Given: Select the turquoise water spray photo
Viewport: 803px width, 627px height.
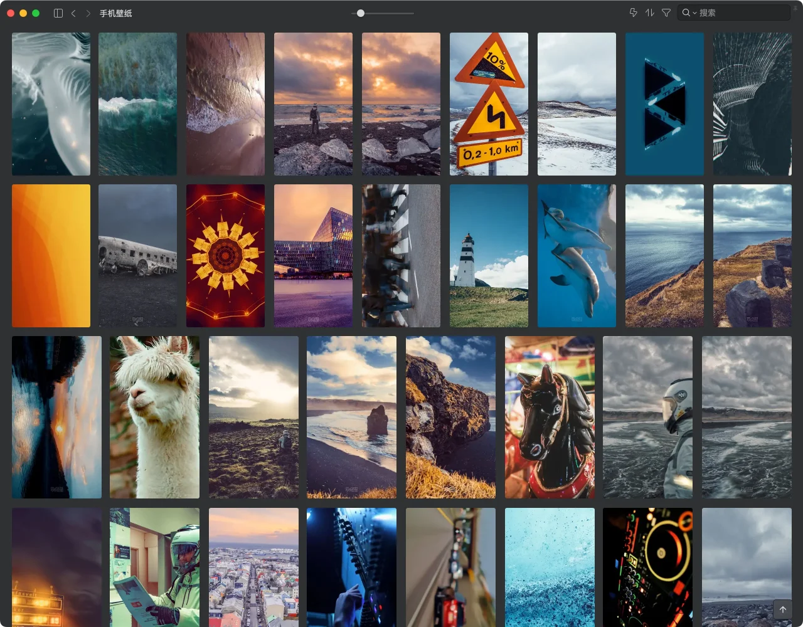Looking at the screenshot, I should point(550,567).
